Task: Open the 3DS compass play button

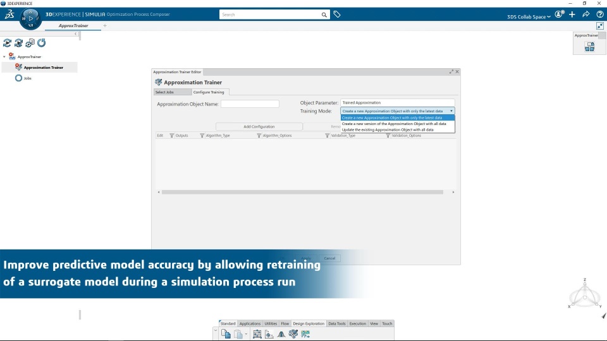Action: 30,18
